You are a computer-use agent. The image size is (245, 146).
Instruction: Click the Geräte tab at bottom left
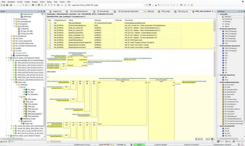5,141
